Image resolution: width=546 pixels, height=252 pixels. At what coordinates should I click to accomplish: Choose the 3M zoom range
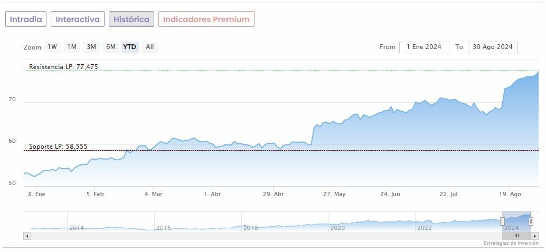coord(91,47)
